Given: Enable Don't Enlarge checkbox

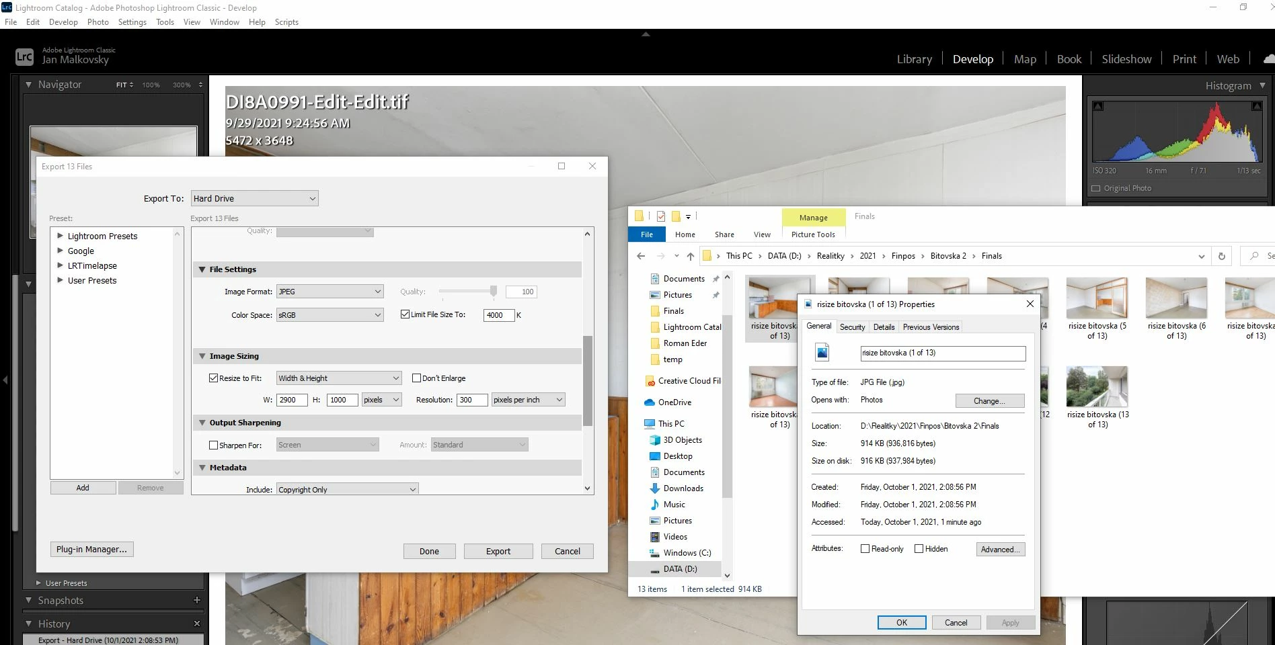Looking at the screenshot, I should coord(416,378).
